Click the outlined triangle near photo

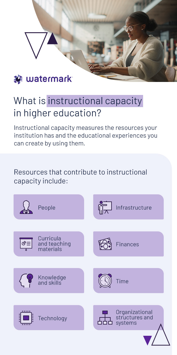coord(36,45)
